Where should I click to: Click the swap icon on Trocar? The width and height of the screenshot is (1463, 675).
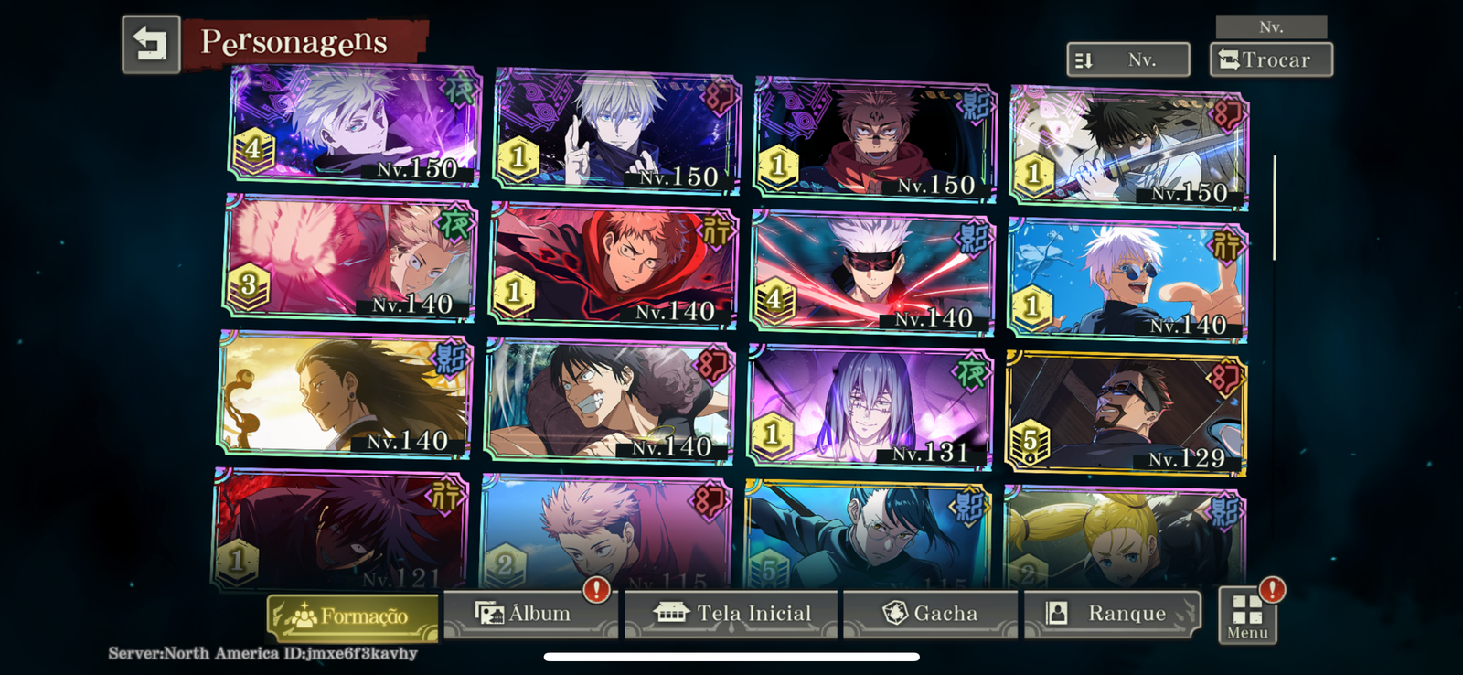coord(1229,59)
